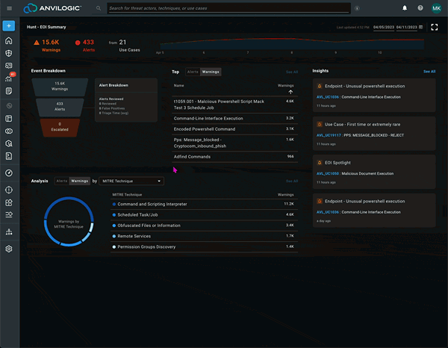Open the widgets icon in sidebar

click(x=9, y=202)
